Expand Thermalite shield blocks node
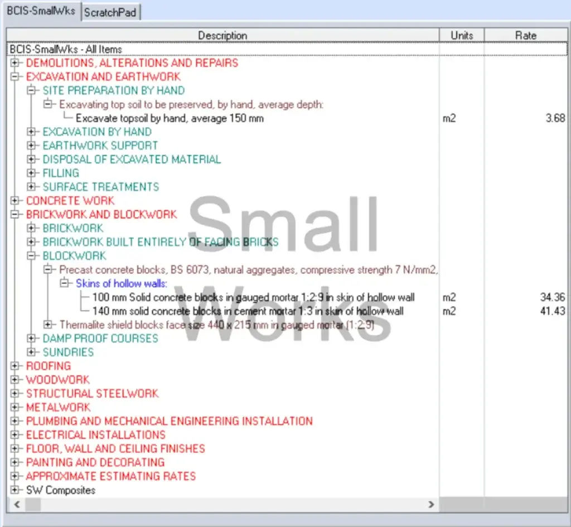Viewport: 571px width, 527px height. click(48, 324)
